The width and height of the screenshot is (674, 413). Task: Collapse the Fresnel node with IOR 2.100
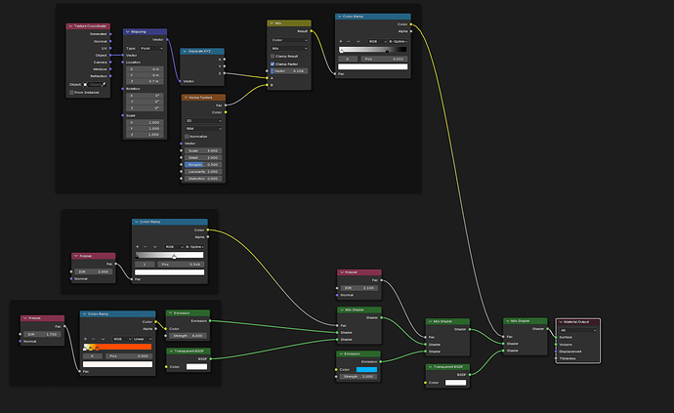pyautogui.click(x=342, y=272)
